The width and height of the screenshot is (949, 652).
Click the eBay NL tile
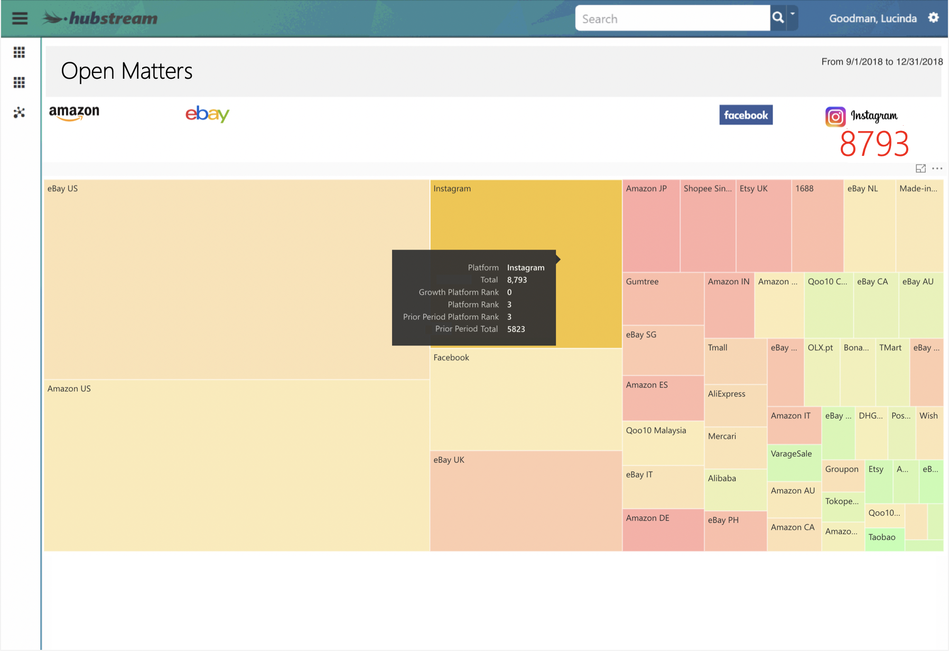[x=870, y=226]
